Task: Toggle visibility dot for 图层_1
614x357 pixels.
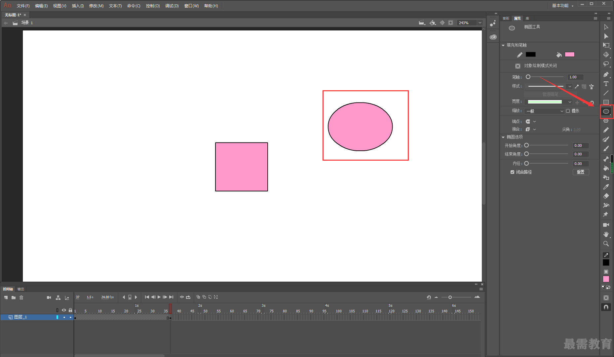Action: [x=64, y=317]
